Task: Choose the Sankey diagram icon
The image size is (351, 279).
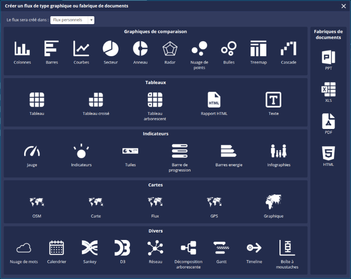Action: [x=89, y=248]
